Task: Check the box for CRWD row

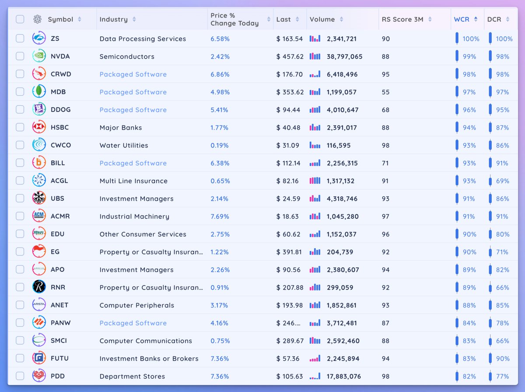Action: pyautogui.click(x=20, y=74)
